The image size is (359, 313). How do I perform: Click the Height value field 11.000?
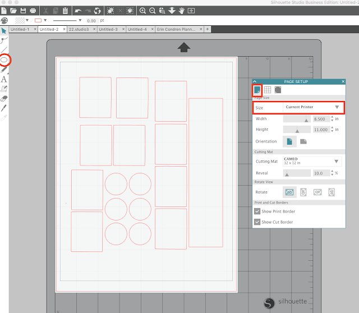(x=321, y=130)
